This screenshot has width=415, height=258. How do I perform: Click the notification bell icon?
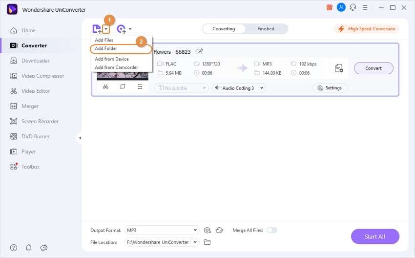click(x=29, y=248)
